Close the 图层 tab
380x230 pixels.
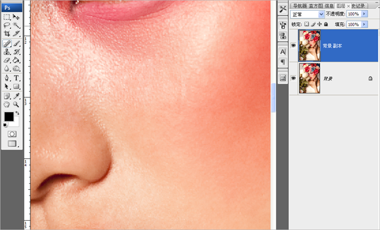click(x=348, y=6)
